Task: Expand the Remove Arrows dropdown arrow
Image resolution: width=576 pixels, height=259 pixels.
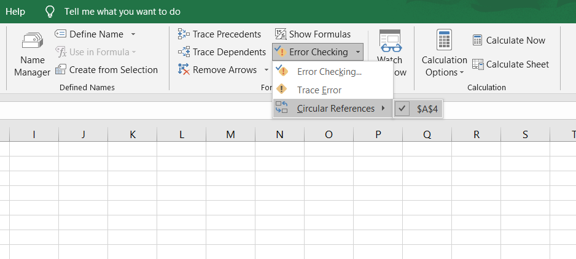Action: pos(267,70)
